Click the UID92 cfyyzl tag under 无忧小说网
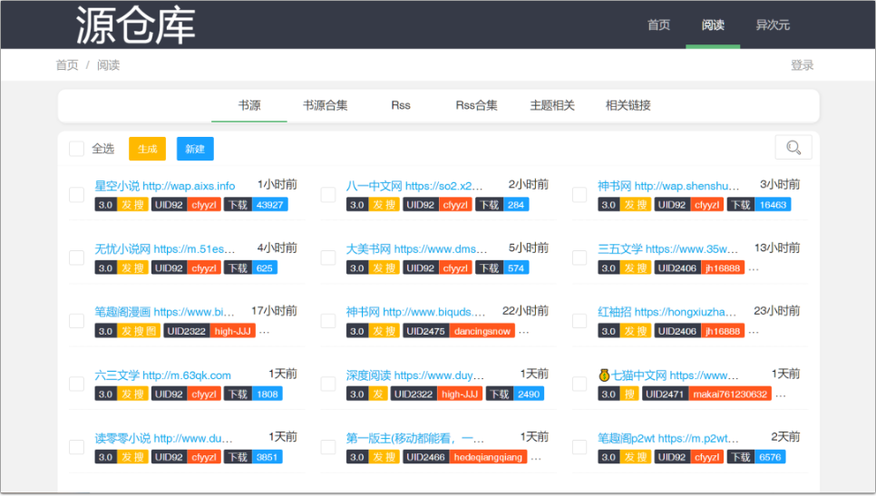Viewport: 876px width, 496px height. (186, 268)
